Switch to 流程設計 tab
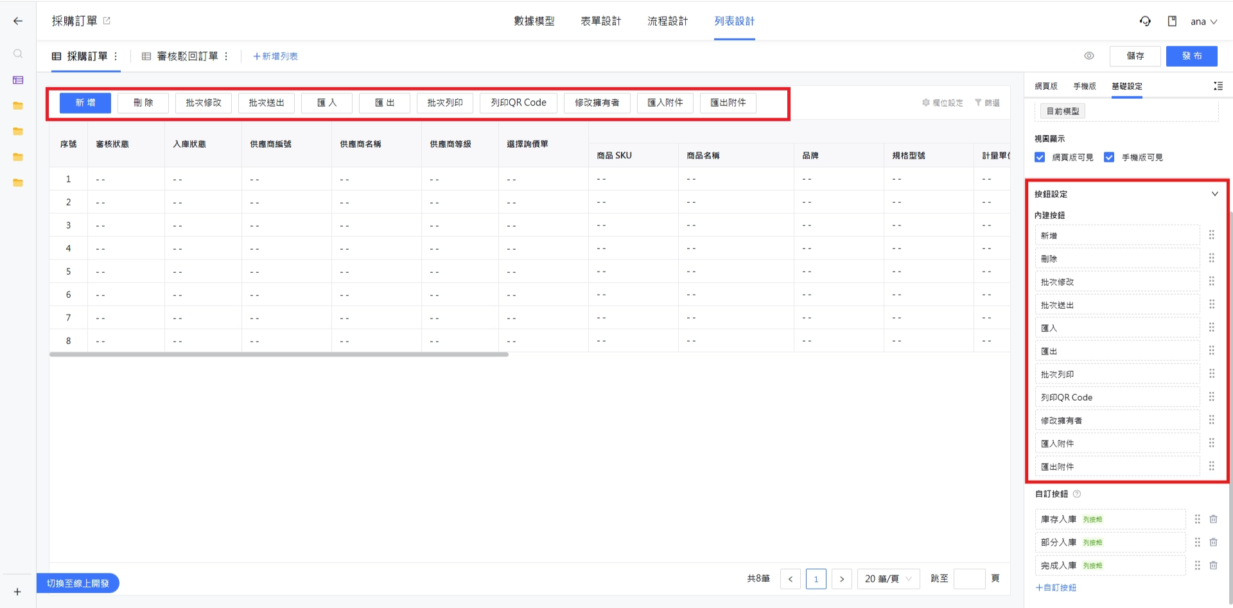Viewport: 1233px width, 608px height. tap(668, 21)
